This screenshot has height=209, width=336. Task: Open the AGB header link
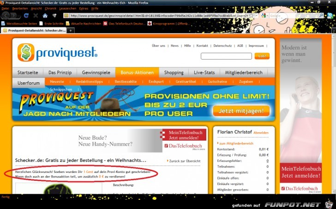[240, 46]
